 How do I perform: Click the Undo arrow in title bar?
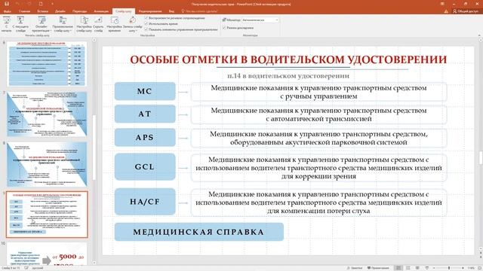coord(18,4)
